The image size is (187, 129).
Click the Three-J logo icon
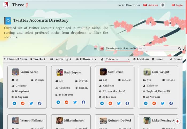pos(6,5)
